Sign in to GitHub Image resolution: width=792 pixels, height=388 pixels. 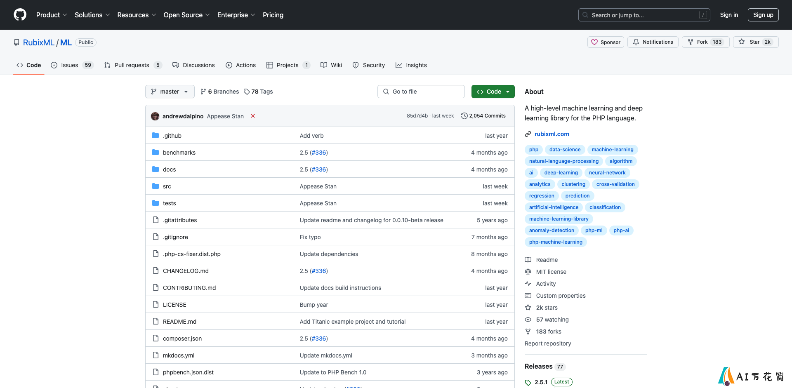(x=729, y=15)
